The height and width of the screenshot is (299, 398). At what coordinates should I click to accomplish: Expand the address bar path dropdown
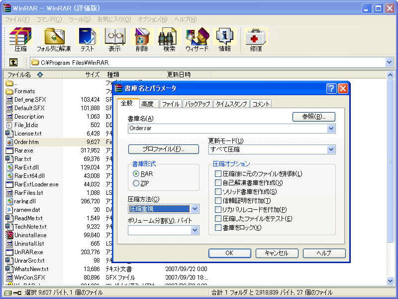[x=389, y=62]
